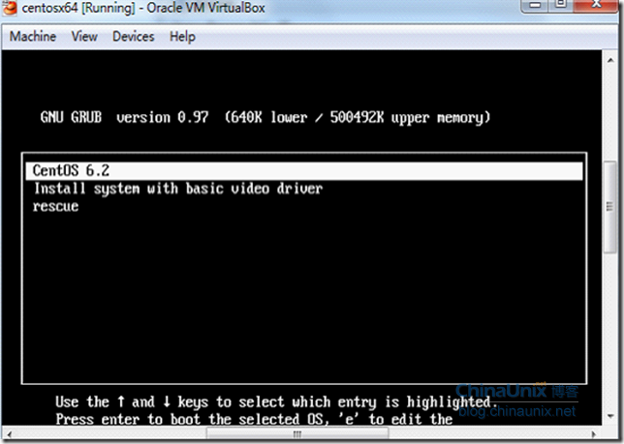This screenshot has width=624, height=444.
Task: Open the Help menu
Action: coord(182,37)
